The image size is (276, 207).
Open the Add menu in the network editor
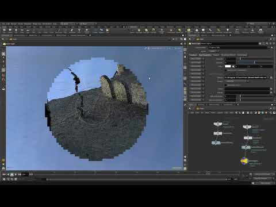192,113
